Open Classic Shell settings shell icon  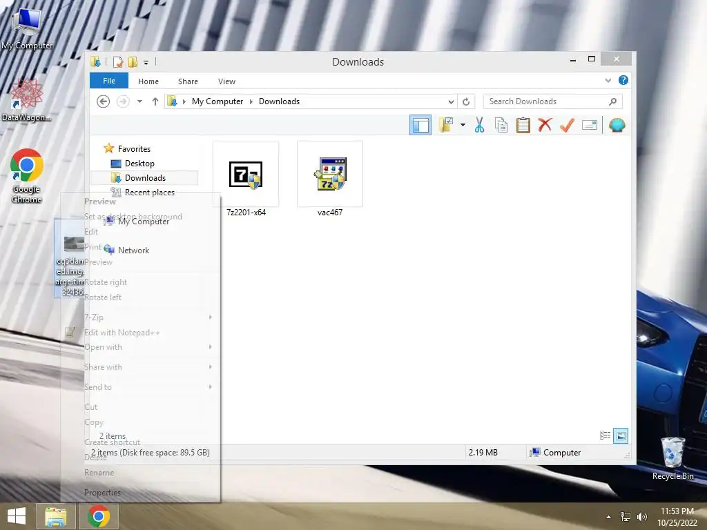pyautogui.click(x=617, y=125)
